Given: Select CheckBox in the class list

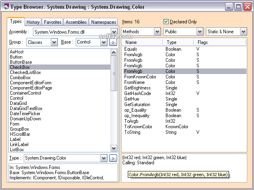Looking at the screenshot, I should click(x=60, y=67).
